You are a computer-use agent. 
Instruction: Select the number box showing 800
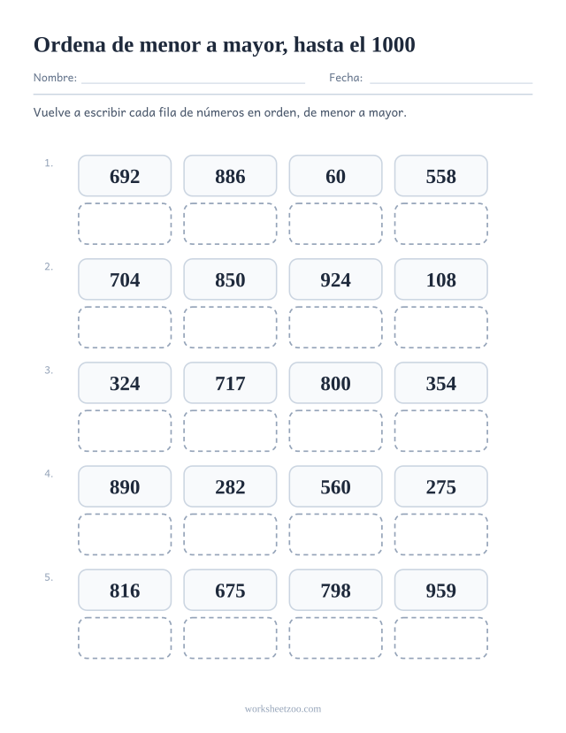click(x=335, y=383)
